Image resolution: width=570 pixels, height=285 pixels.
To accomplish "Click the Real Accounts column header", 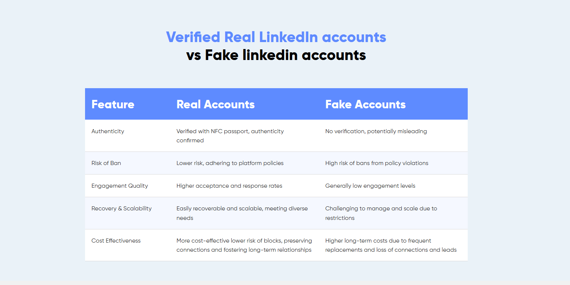I will point(216,104).
